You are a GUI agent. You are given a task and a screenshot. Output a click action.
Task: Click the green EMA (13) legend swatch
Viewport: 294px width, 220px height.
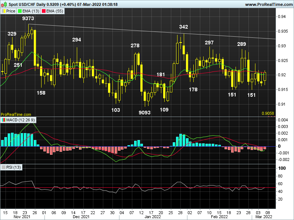click(20, 11)
